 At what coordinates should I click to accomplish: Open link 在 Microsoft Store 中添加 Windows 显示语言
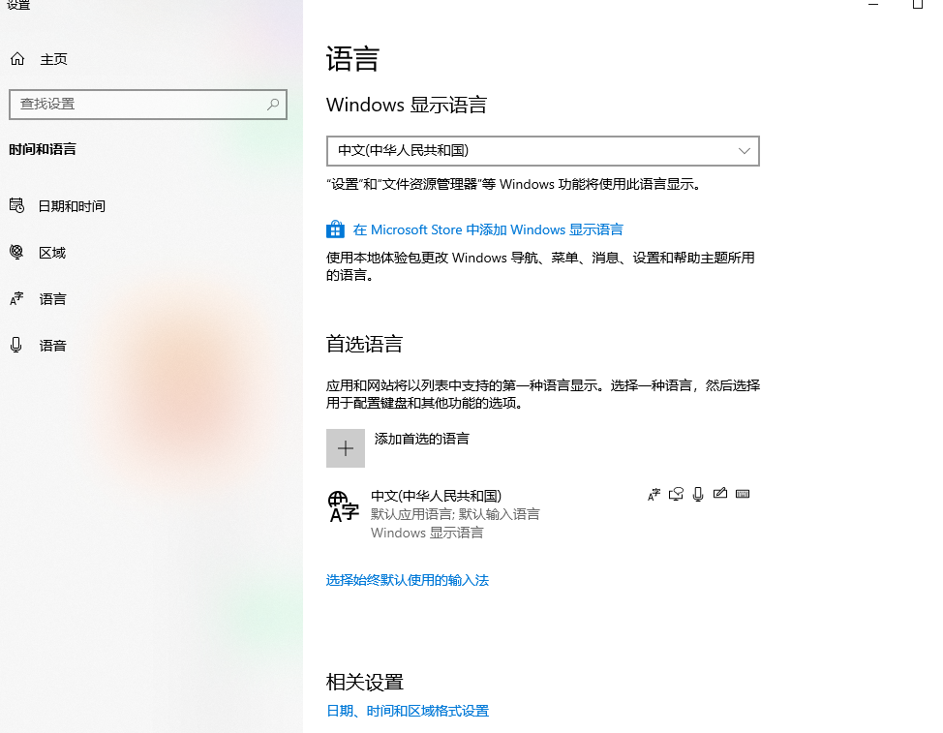click(x=488, y=229)
